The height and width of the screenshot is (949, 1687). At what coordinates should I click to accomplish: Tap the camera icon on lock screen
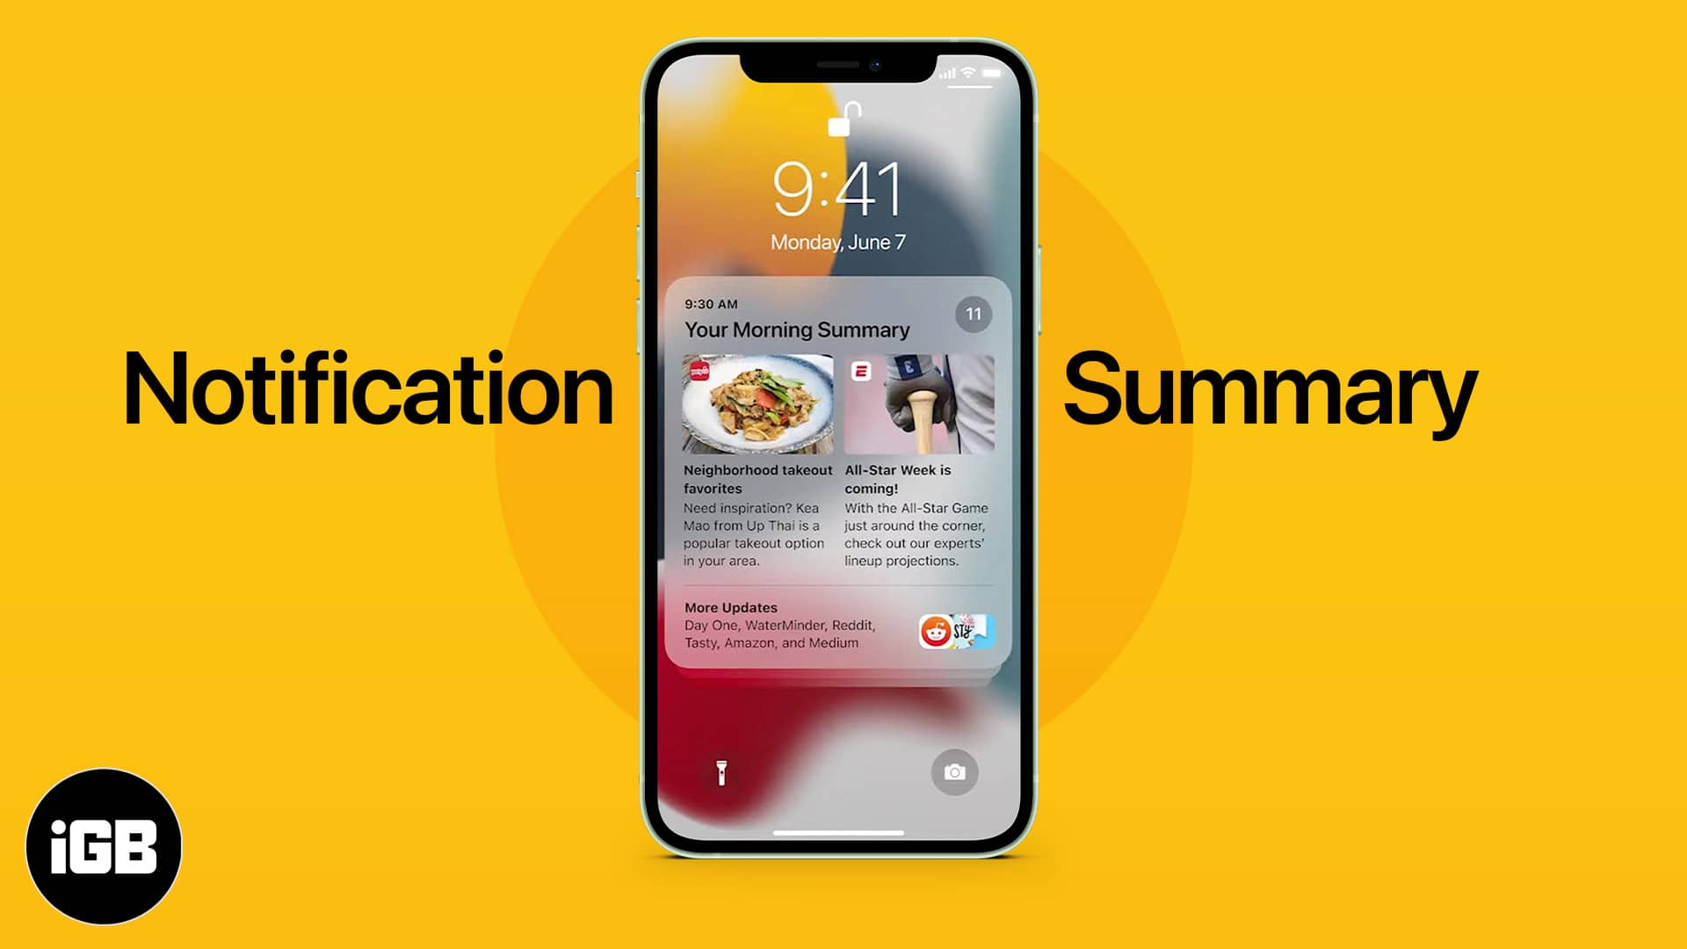tap(955, 772)
